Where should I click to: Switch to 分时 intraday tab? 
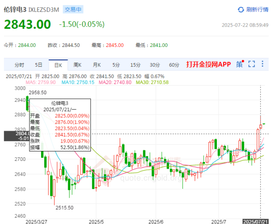tap(19, 65)
